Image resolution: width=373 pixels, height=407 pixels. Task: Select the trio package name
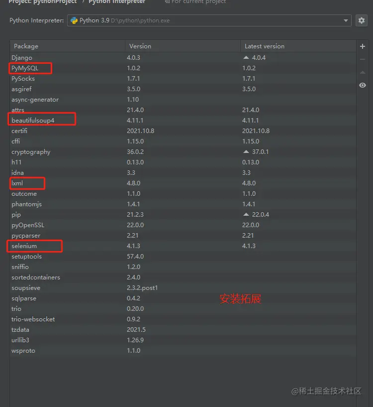tap(16, 309)
